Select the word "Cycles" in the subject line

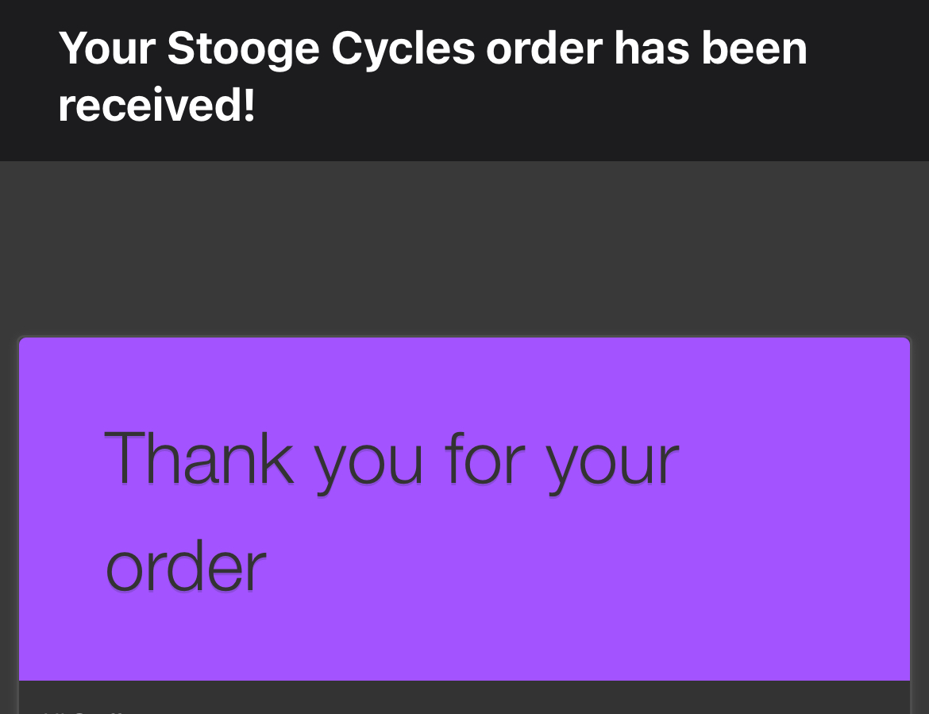click(x=402, y=48)
